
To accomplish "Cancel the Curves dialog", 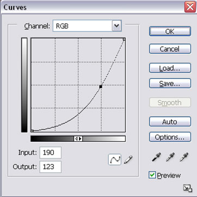I will point(170,49).
